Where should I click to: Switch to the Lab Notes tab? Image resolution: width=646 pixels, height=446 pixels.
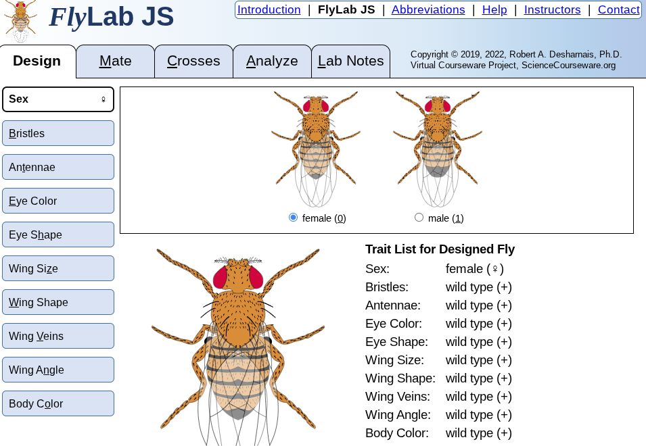pyautogui.click(x=350, y=61)
